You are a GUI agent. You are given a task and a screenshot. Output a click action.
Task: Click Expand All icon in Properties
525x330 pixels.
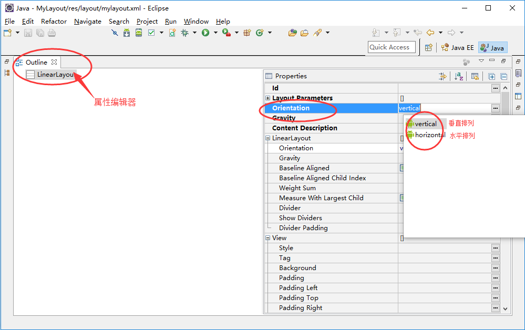pos(491,77)
